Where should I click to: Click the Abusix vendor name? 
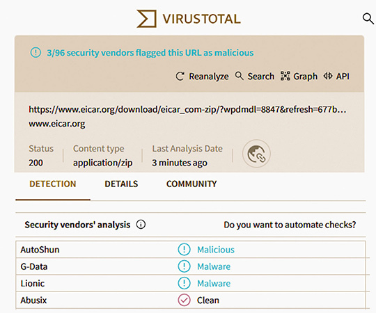pos(33,300)
